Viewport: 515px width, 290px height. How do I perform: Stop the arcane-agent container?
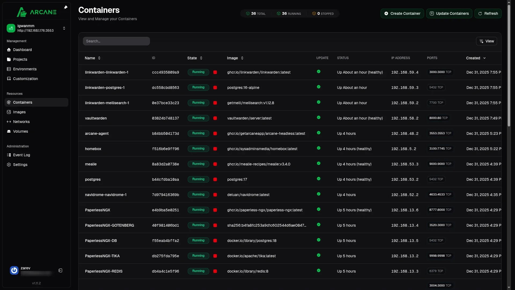215,133
